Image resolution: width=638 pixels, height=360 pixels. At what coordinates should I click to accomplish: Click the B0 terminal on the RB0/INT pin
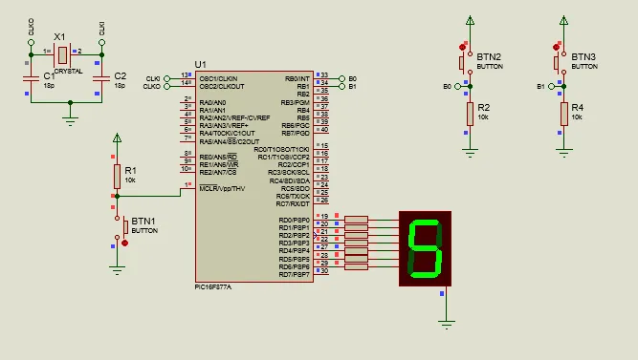tap(341, 79)
